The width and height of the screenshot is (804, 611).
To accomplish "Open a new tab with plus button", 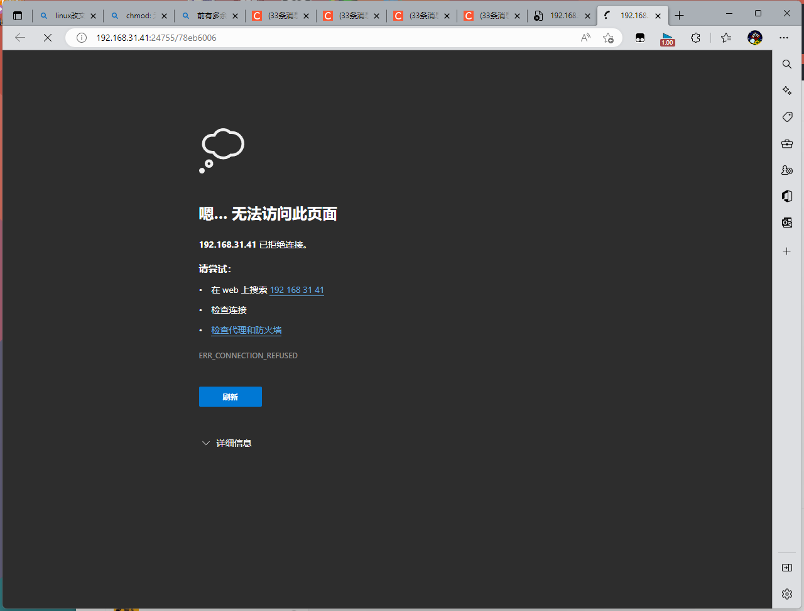I will pos(679,16).
